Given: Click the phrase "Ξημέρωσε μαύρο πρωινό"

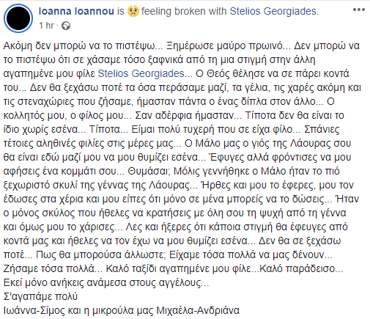Looking at the screenshot, I should point(224,46).
